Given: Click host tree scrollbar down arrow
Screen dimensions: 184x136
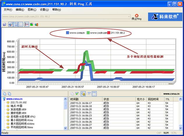Looking at the screenshot, I should [66, 128].
